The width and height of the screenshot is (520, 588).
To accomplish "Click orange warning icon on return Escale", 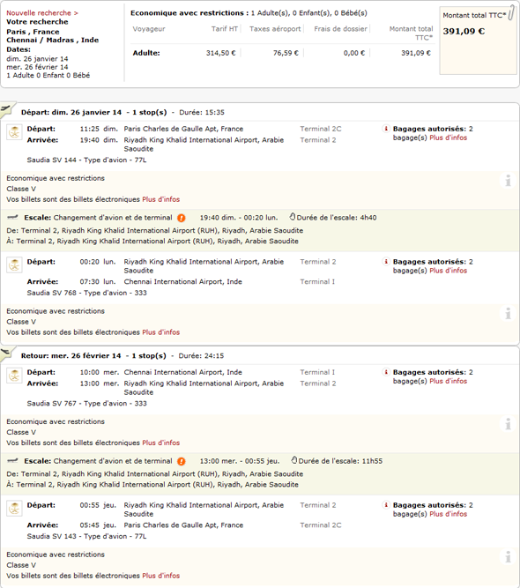I will pos(181,461).
